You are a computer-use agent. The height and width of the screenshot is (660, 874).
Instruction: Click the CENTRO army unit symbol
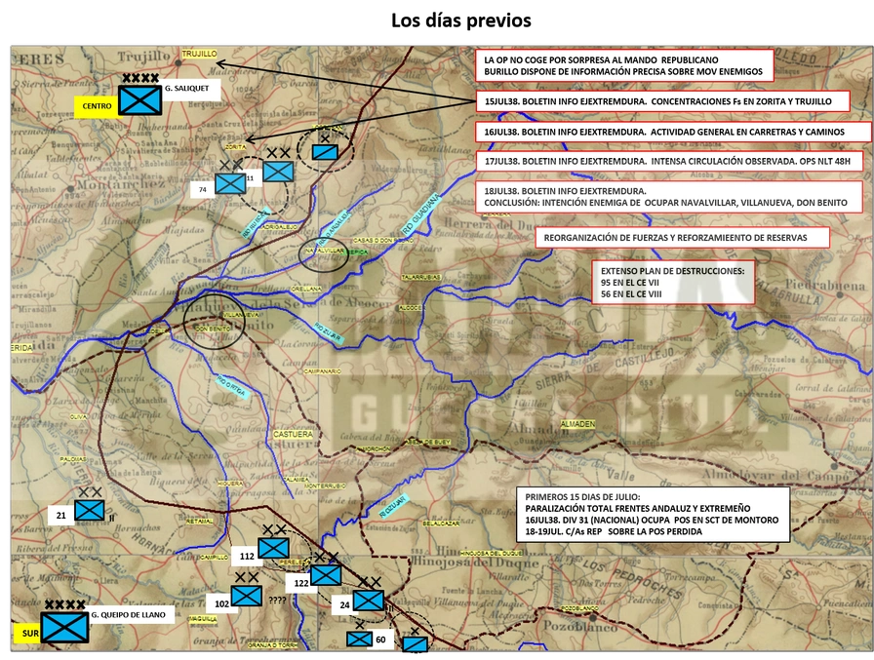[140, 100]
